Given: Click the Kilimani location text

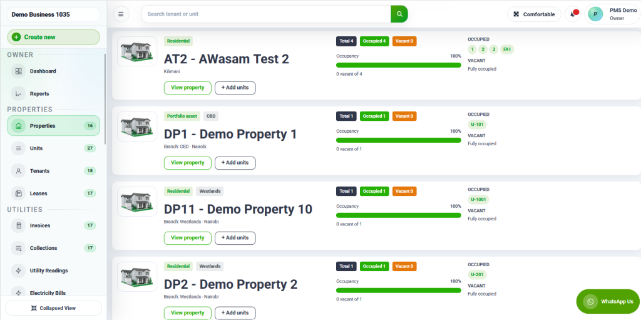Looking at the screenshot, I should click(172, 71).
